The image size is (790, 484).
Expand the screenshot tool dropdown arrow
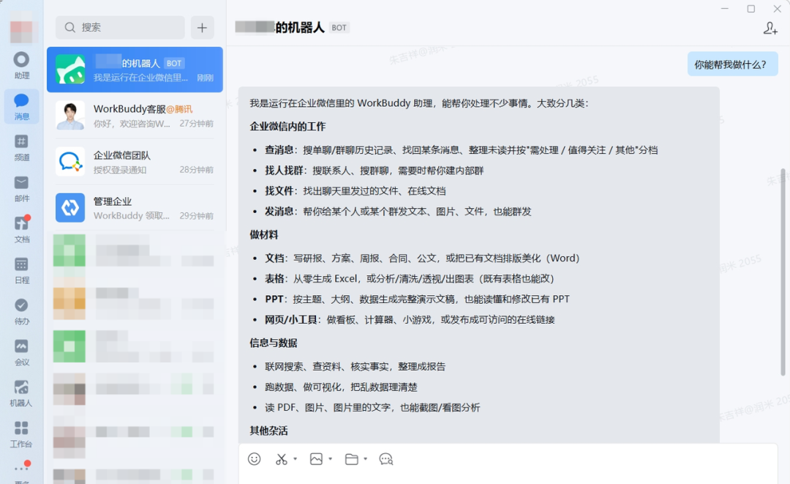296,459
